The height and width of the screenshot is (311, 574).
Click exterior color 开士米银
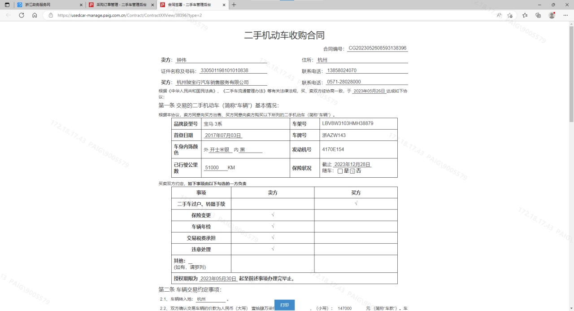tap(220, 150)
